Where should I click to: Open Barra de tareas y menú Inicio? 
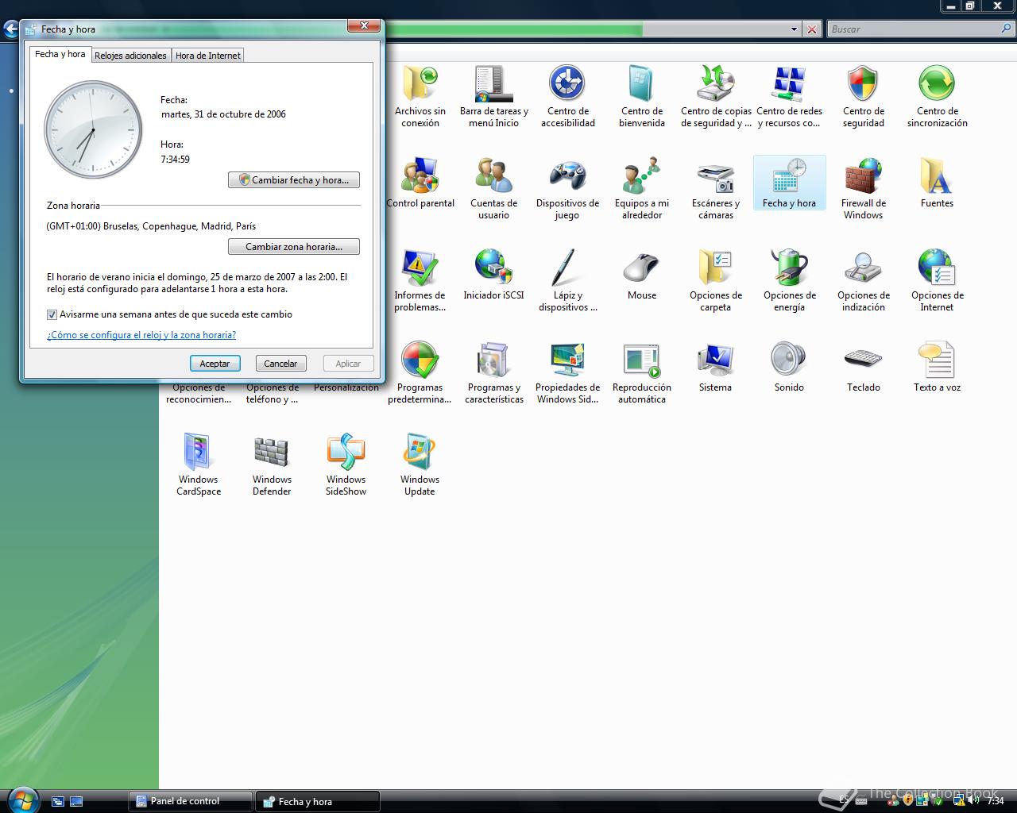click(493, 97)
